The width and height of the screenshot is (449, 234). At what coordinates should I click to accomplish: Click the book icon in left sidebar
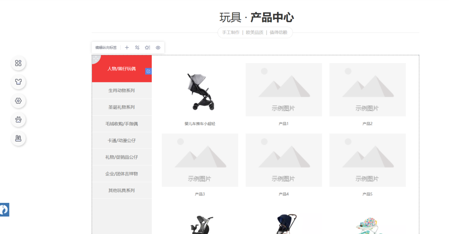[18, 139]
